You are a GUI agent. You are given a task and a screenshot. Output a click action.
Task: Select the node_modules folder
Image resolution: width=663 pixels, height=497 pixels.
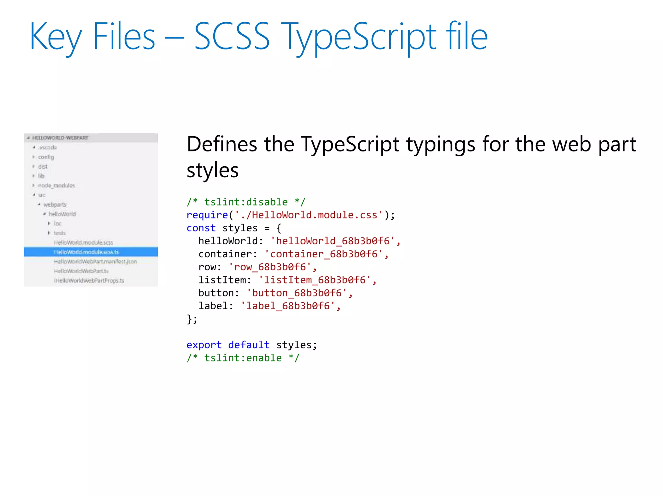pyautogui.click(x=56, y=185)
